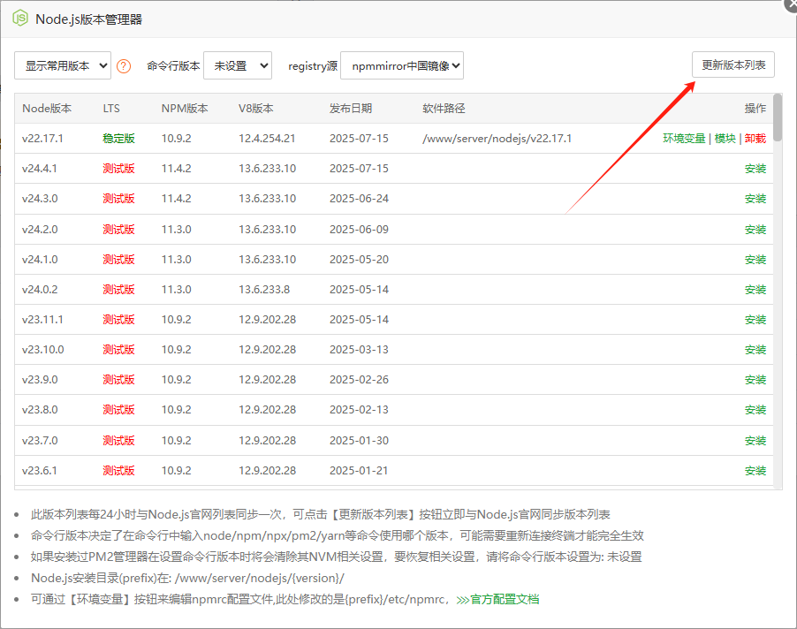Open the 显示常用版本 dropdown

point(63,65)
